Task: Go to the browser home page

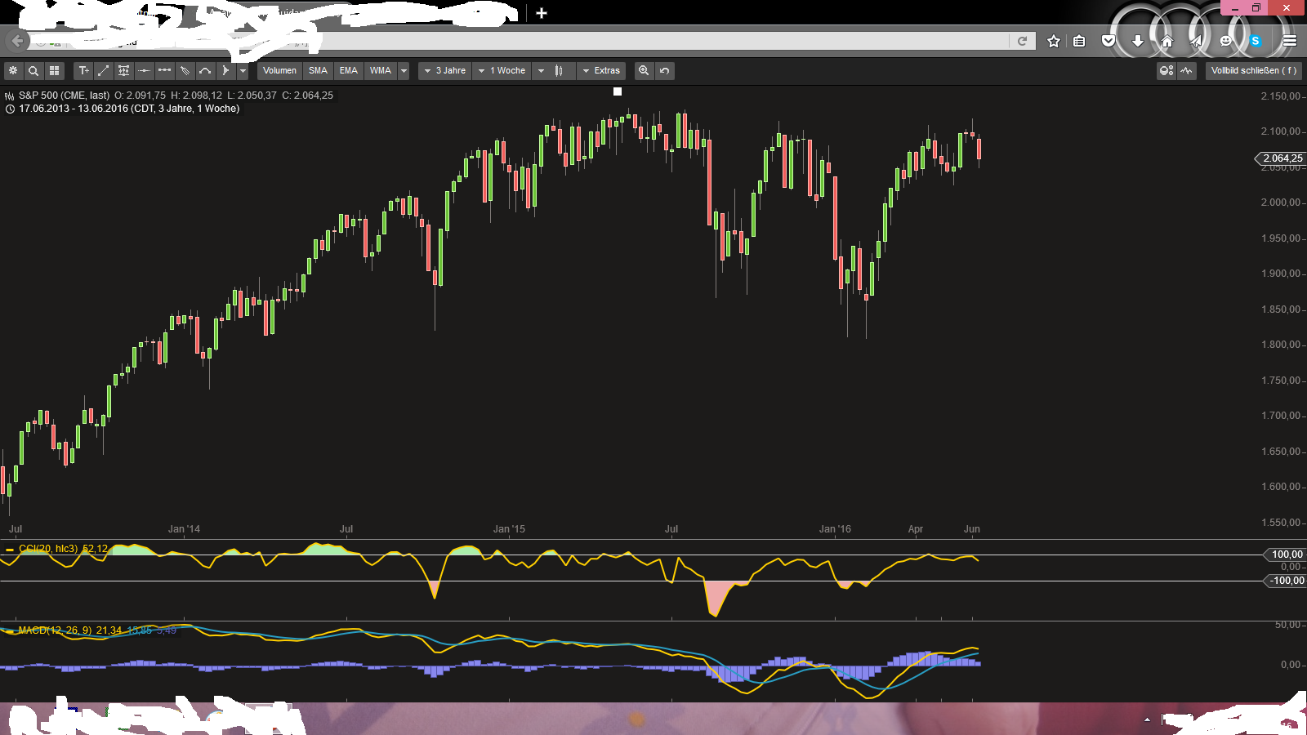Action: 1166,41
